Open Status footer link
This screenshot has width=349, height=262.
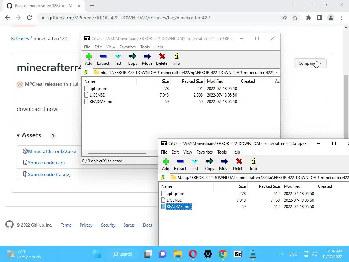pyautogui.click(x=129, y=225)
